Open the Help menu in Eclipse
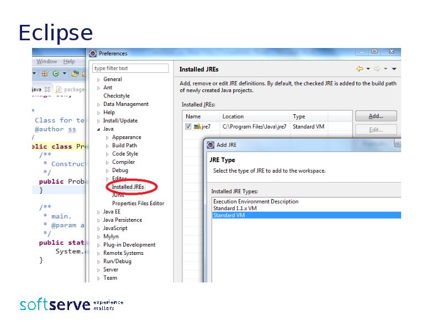 click(x=69, y=61)
